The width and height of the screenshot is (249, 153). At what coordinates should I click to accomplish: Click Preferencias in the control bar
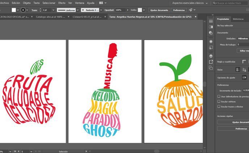(179, 10)
